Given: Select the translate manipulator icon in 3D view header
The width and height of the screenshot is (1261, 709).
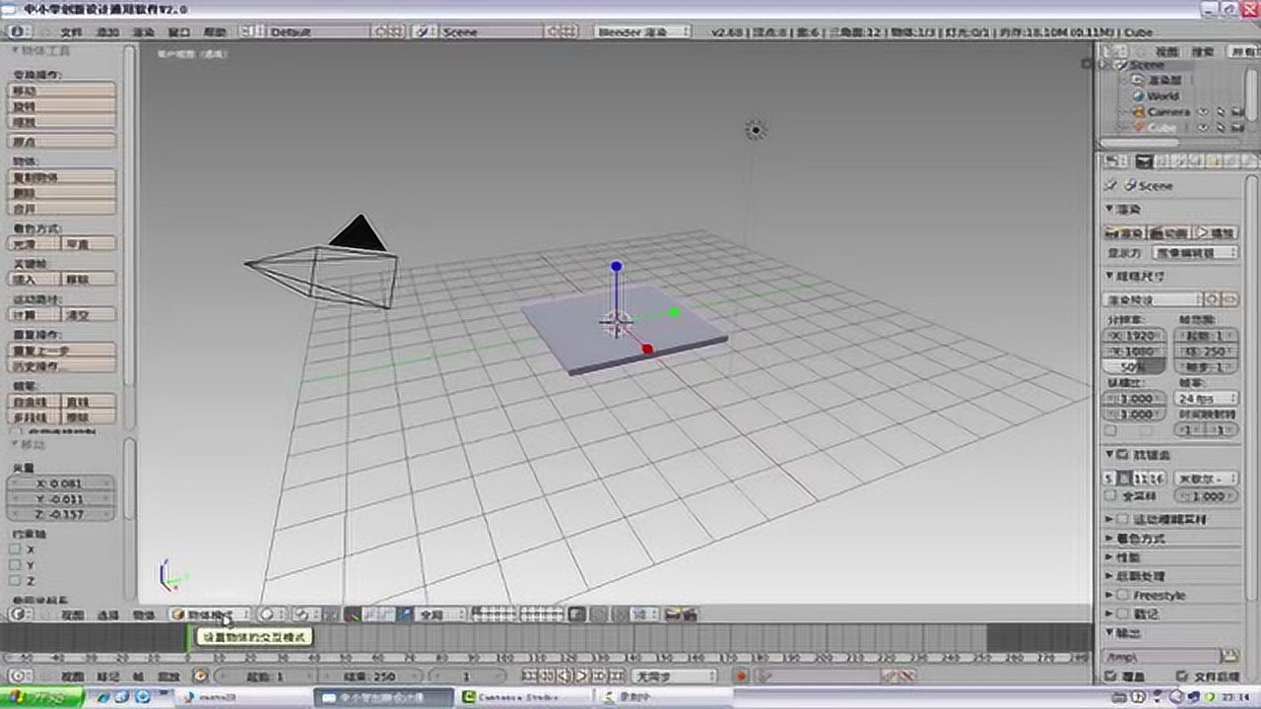Looking at the screenshot, I should pyautogui.click(x=347, y=613).
